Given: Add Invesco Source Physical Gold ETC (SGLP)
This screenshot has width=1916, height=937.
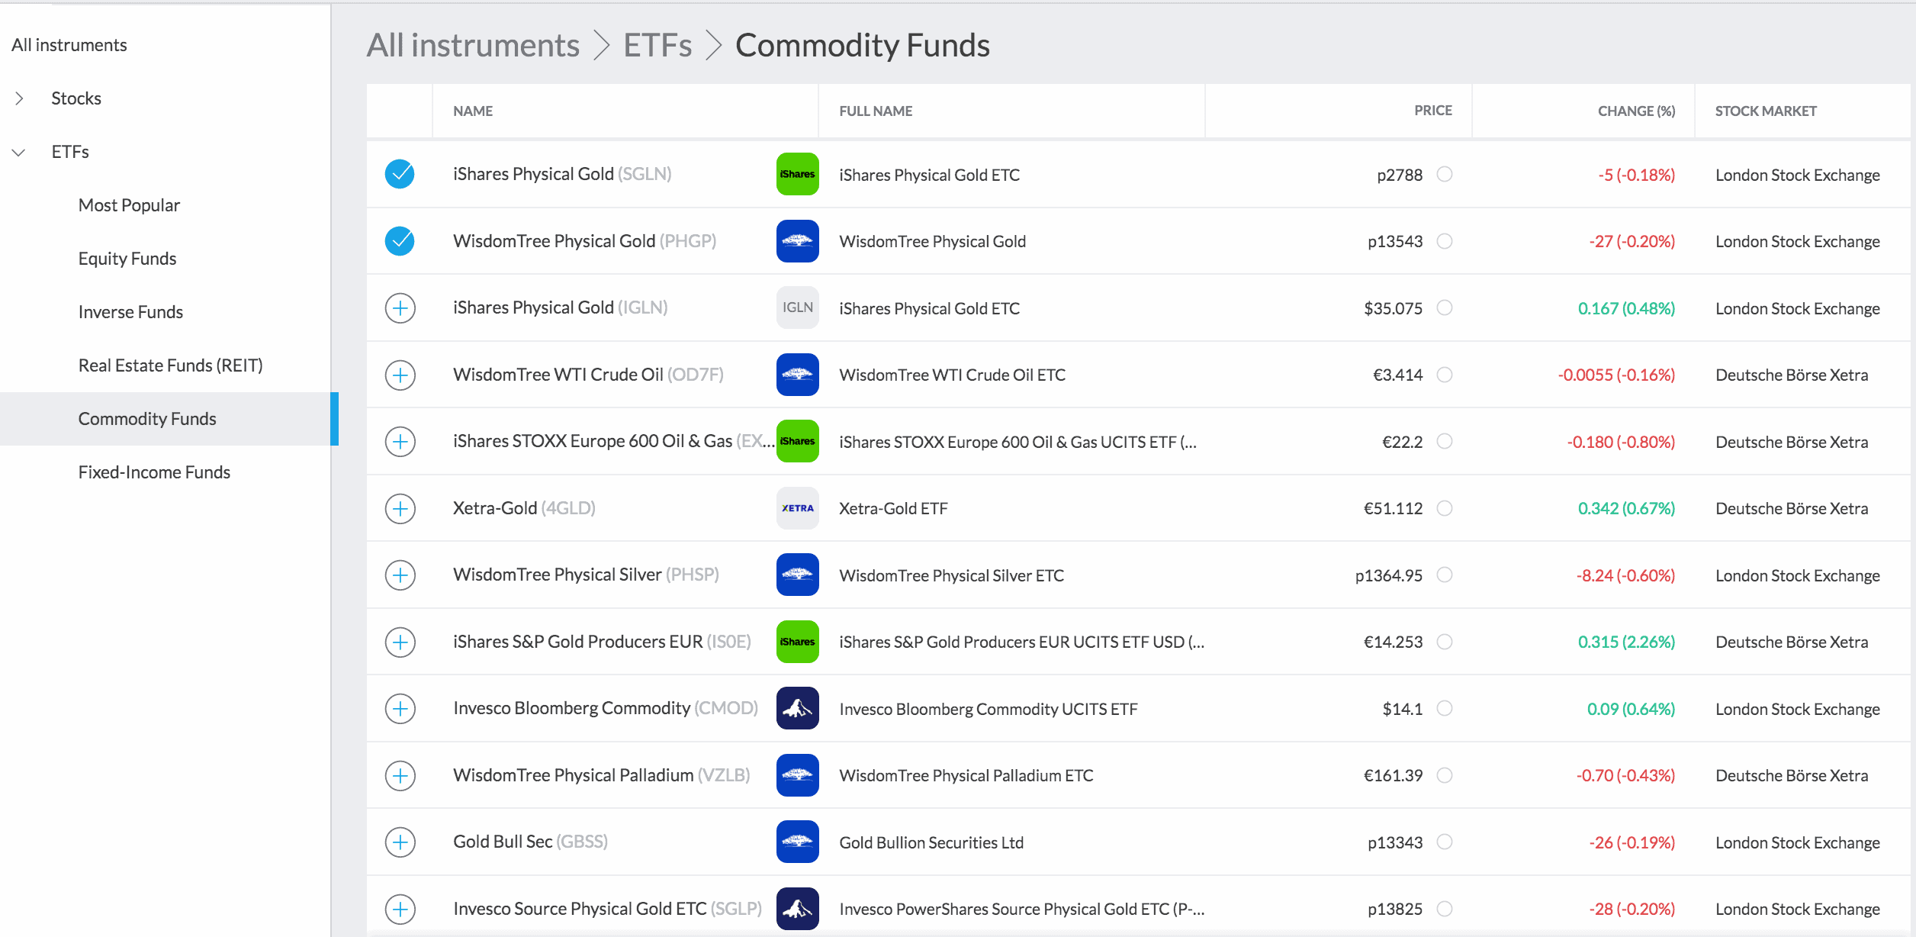Looking at the screenshot, I should pyautogui.click(x=400, y=909).
